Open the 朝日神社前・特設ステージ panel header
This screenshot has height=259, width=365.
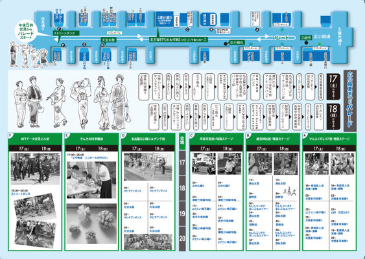pyautogui.click(x=273, y=139)
